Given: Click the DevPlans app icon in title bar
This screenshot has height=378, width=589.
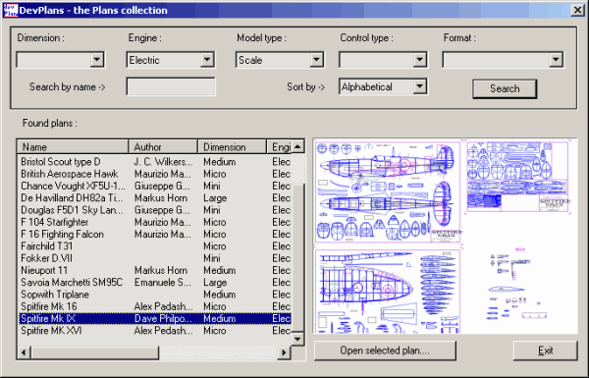Looking at the screenshot, I should (x=10, y=10).
